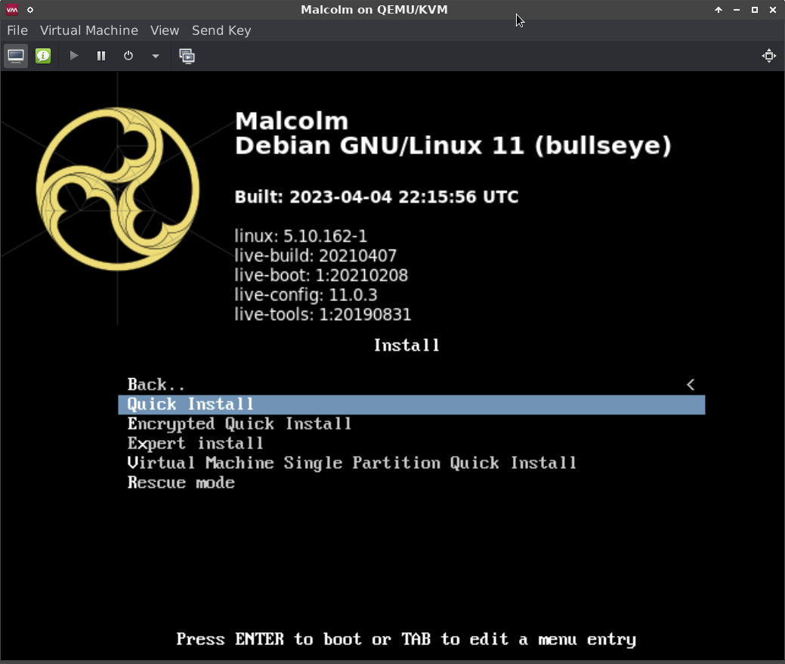Open the Send Key menu
The height and width of the screenshot is (664, 785).
[221, 30]
